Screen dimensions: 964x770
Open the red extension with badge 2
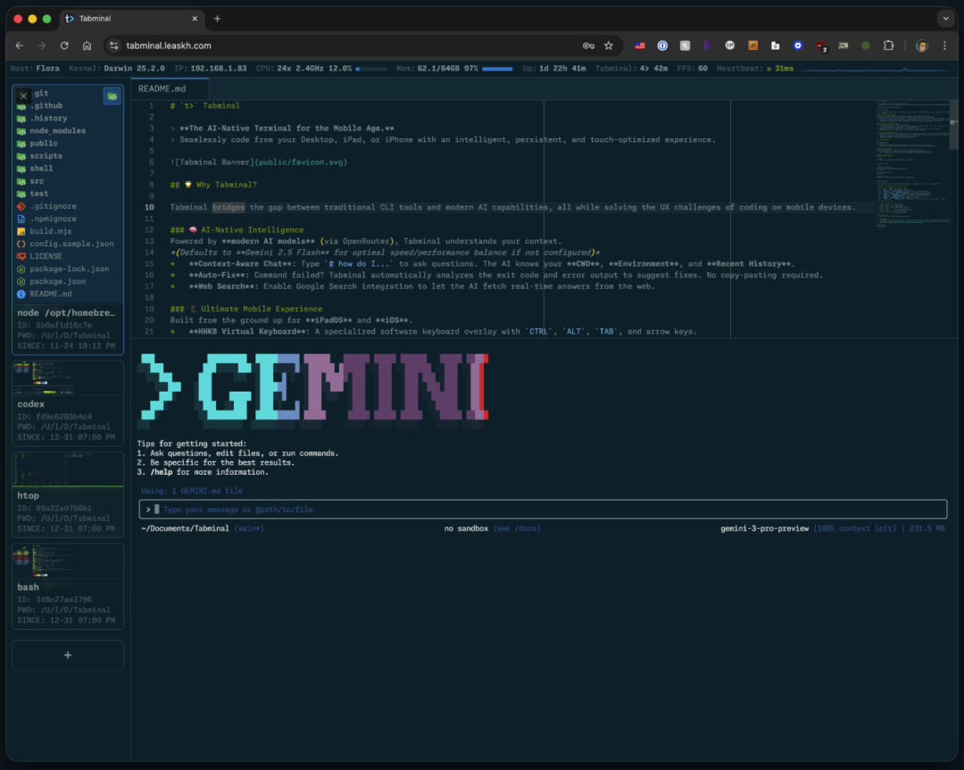(x=821, y=46)
